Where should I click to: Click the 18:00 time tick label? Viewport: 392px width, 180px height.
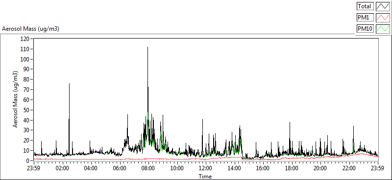click(x=292, y=168)
